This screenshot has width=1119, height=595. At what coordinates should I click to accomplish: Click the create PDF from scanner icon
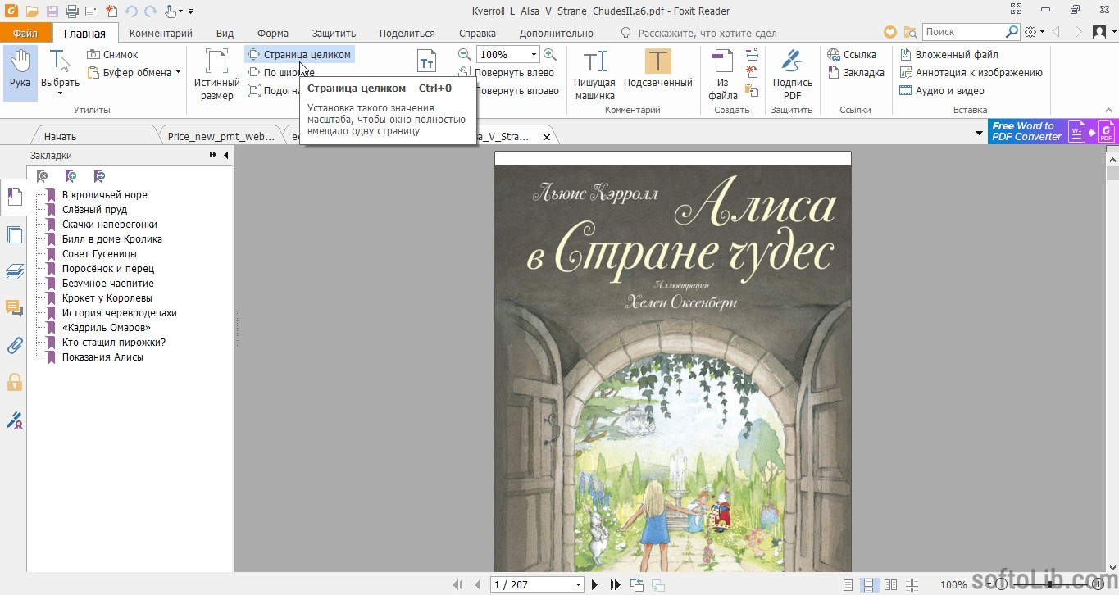[752, 54]
